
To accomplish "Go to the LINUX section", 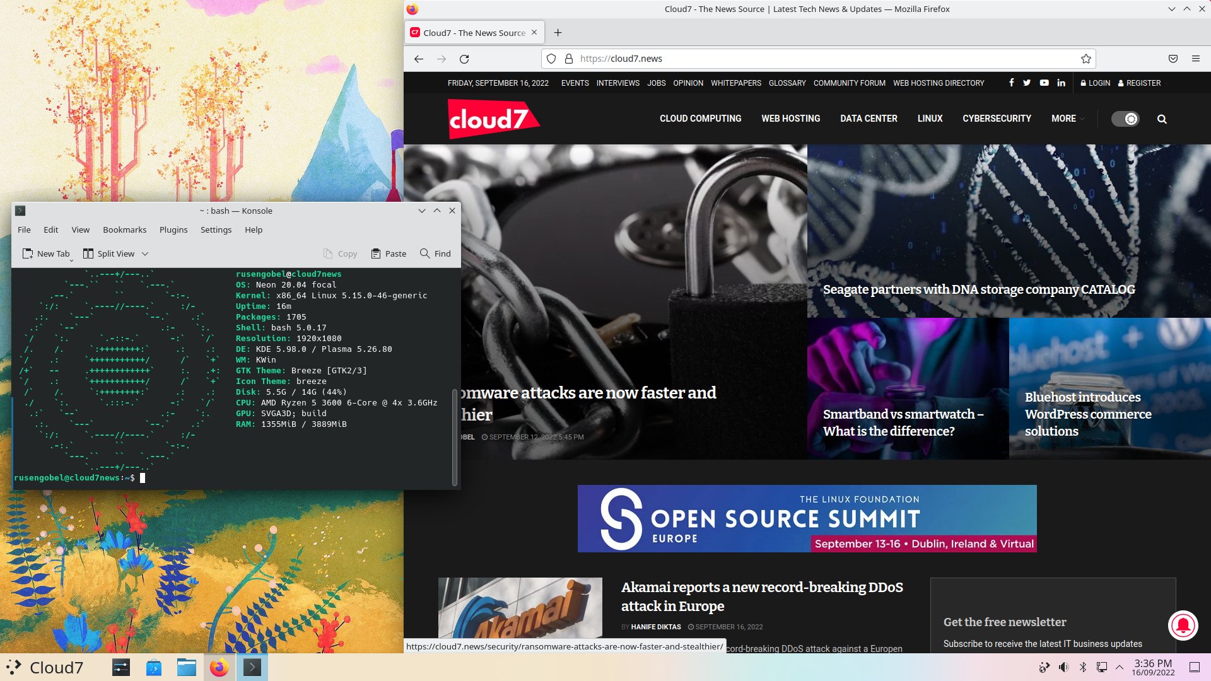I will (930, 119).
